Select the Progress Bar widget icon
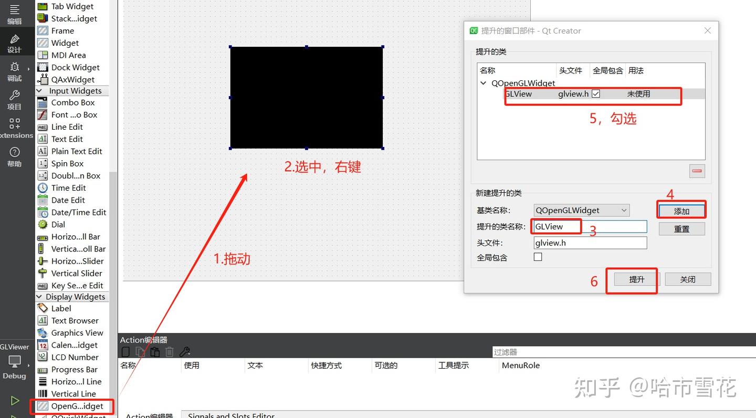 pyautogui.click(x=43, y=369)
